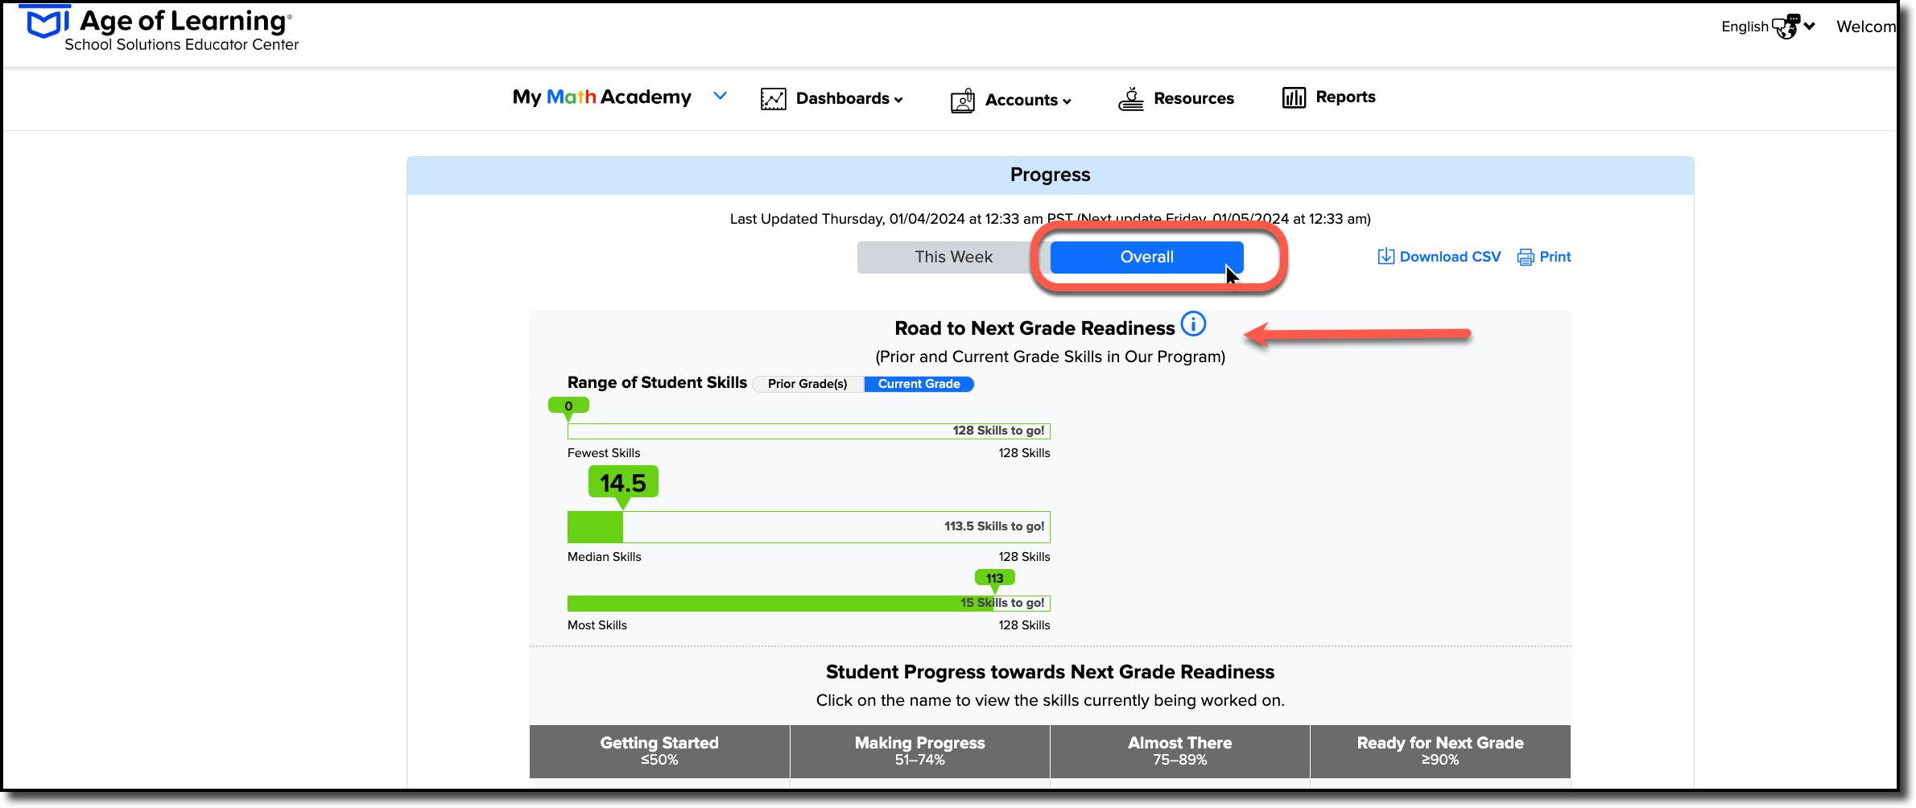Click the 14.5 median marker bubble
Viewport: 1916px width, 808px height.
[x=623, y=483]
